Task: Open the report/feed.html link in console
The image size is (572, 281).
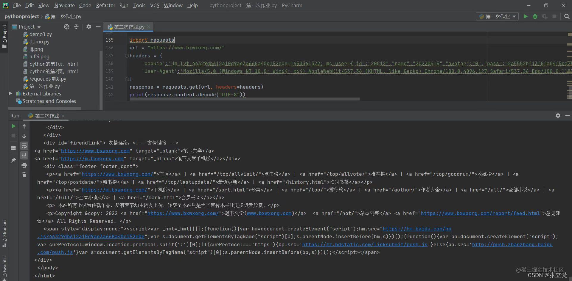Action: (x=480, y=213)
